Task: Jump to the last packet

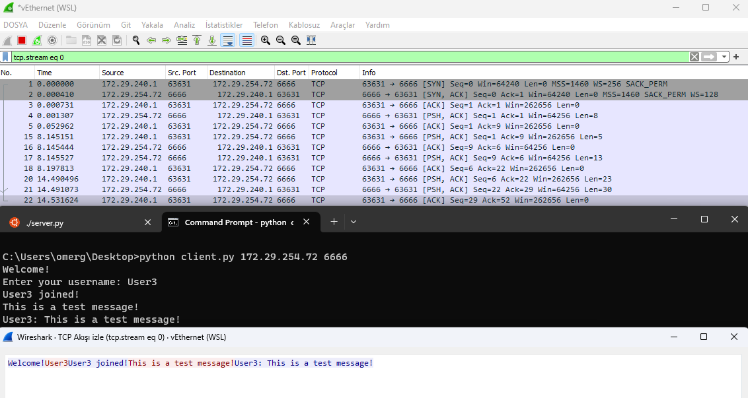Action: point(212,40)
